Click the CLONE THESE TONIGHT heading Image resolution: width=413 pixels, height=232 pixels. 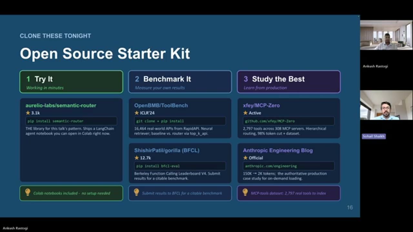coord(55,36)
